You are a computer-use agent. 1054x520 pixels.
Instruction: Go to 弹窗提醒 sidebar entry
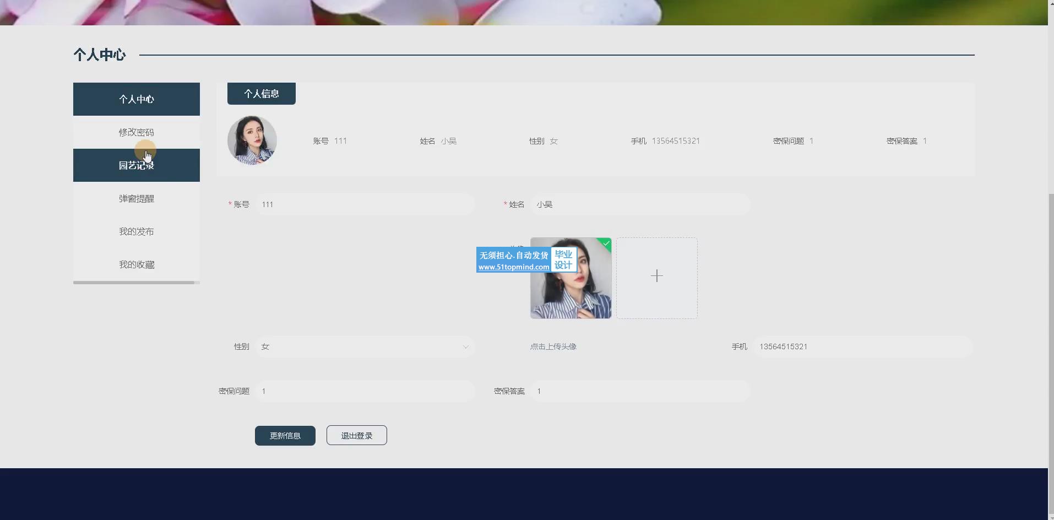[136, 198]
